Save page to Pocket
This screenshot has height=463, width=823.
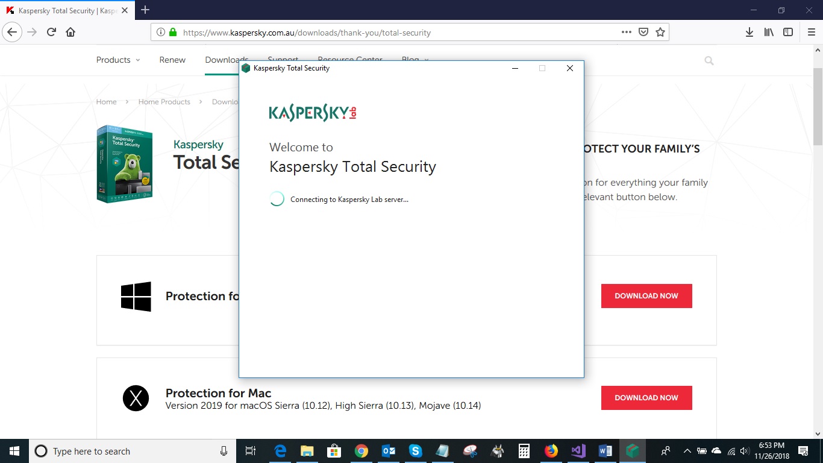tap(643, 33)
